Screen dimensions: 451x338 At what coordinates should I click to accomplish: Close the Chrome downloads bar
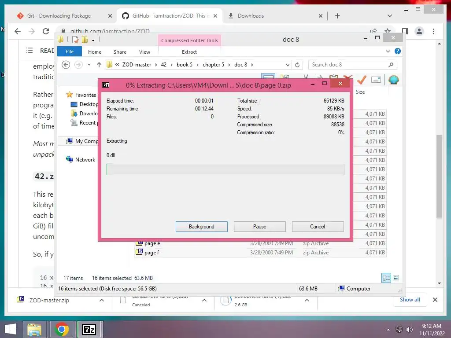[435, 300]
